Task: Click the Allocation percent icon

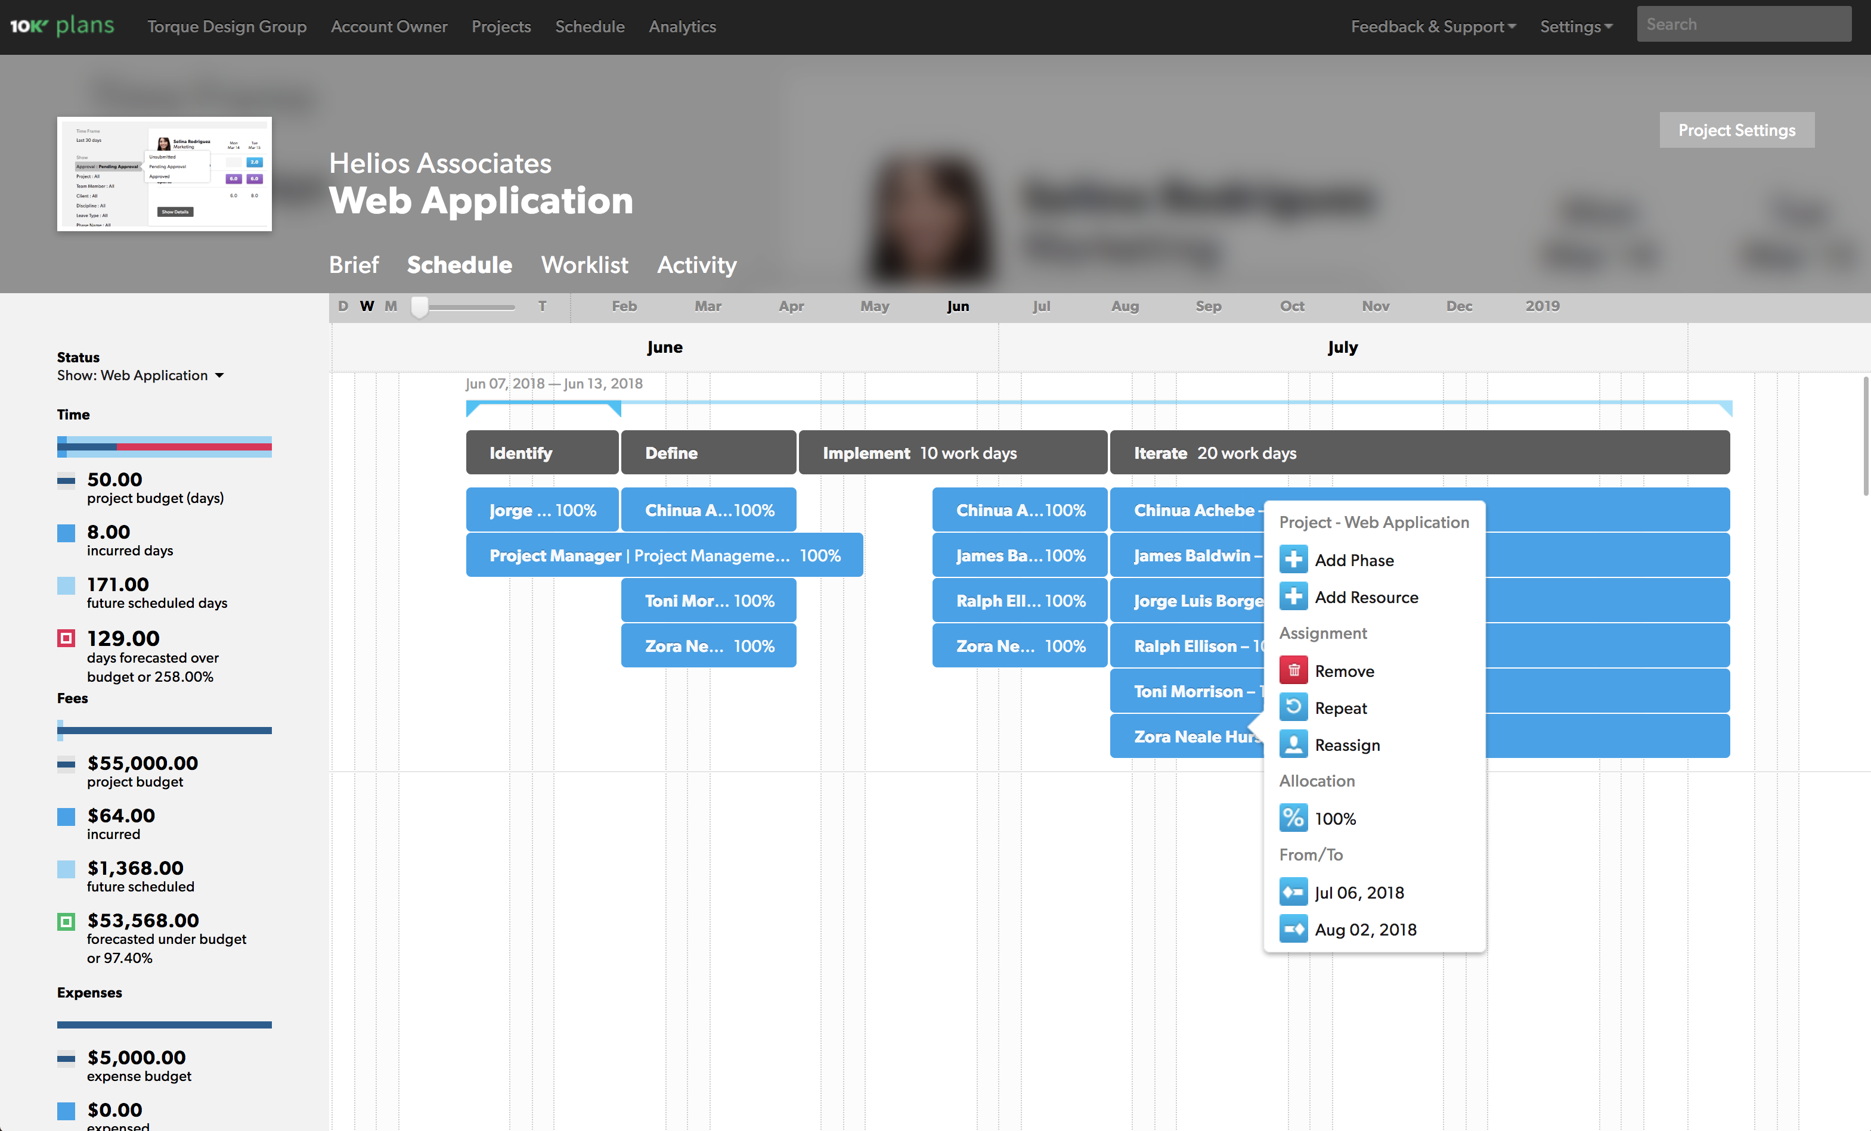Action: coord(1293,818)
